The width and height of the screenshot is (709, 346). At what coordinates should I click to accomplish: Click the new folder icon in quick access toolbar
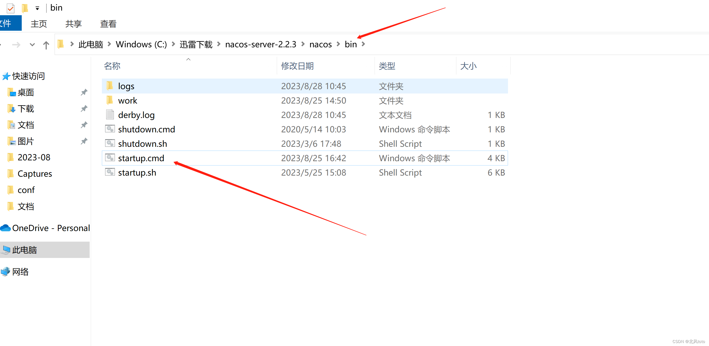click(25, 8)
